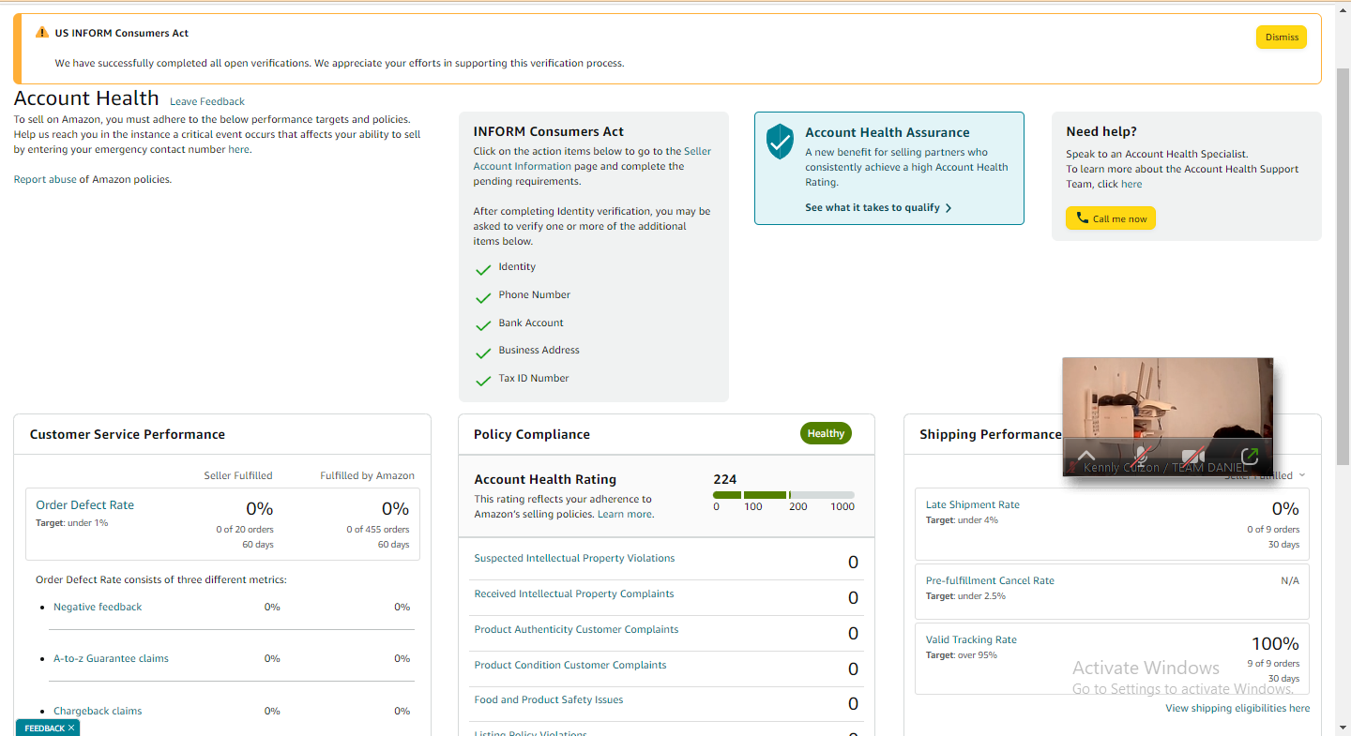The image size is (1351, 736).
Task: Open the Late Shipment Rate metric
Action: 973,504
